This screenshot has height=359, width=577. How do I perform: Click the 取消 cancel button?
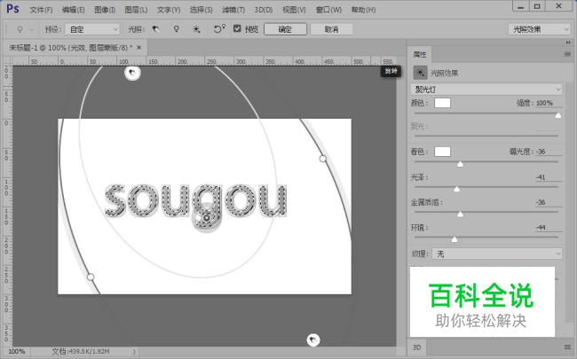click(x=331, y=29)
